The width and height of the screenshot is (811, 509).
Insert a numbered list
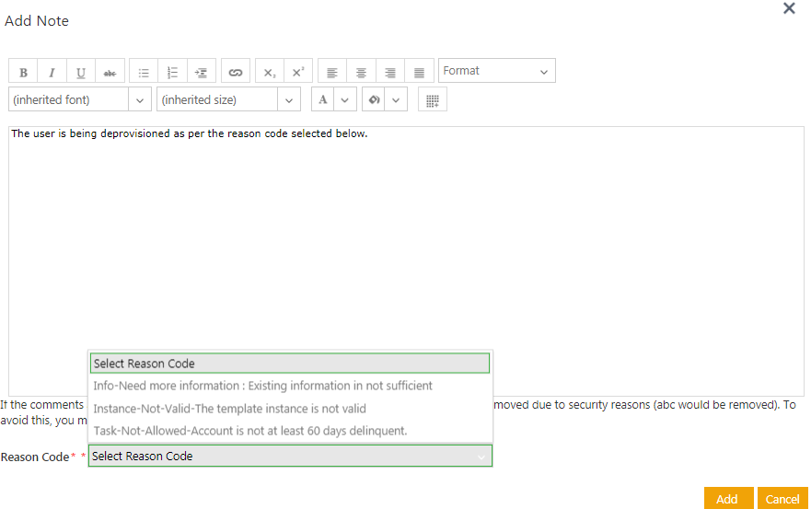(x=172, y=73)
